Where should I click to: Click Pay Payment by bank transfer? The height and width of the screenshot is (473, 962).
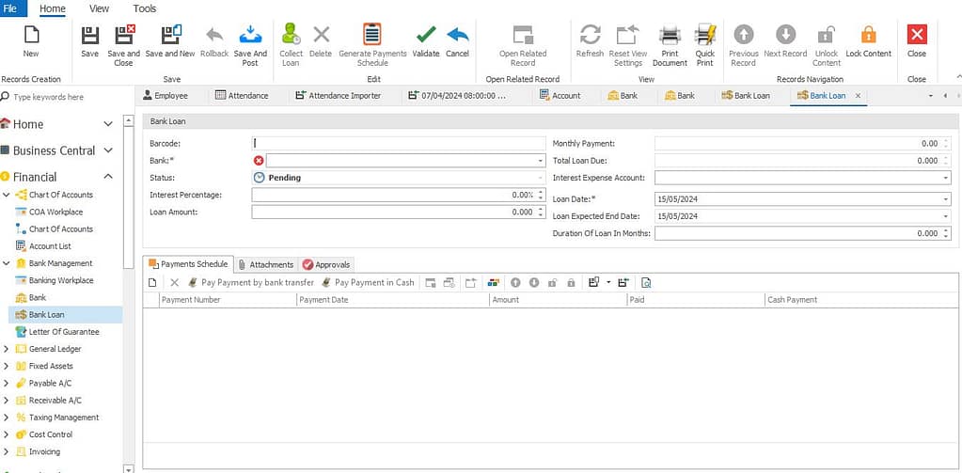coord(251,283)
